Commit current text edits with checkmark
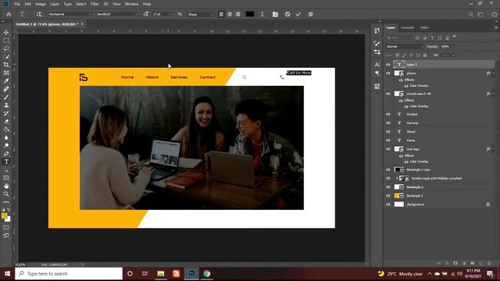 tap(298, 14)
